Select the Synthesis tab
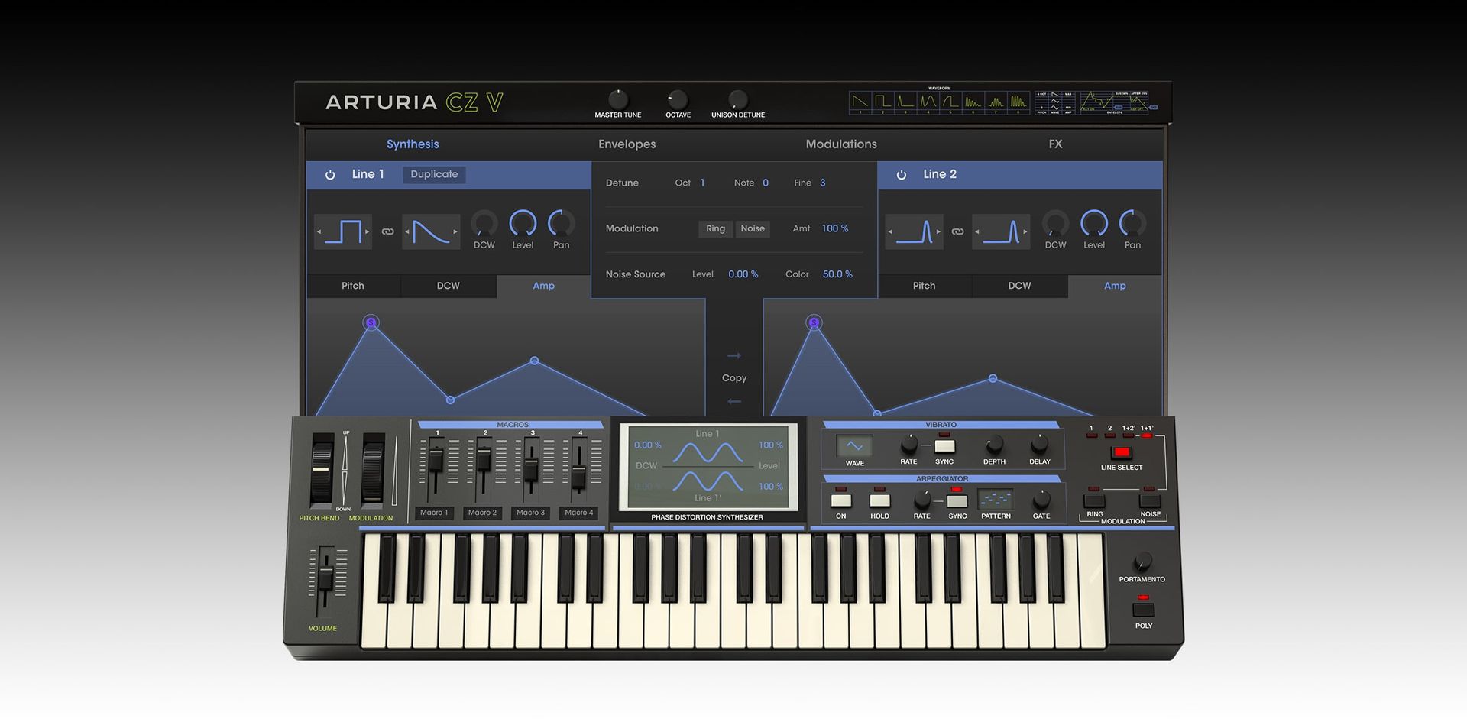 (413, 144)
